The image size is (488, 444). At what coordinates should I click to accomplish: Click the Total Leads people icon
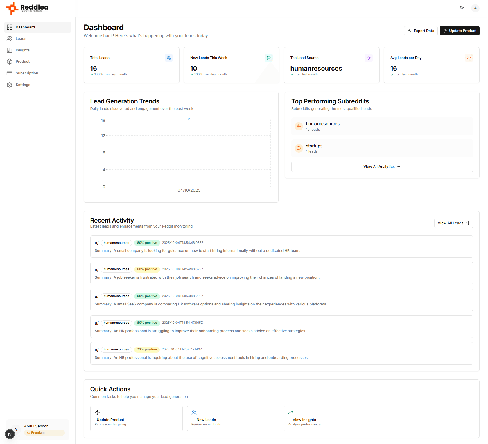[x=169, y=58]
